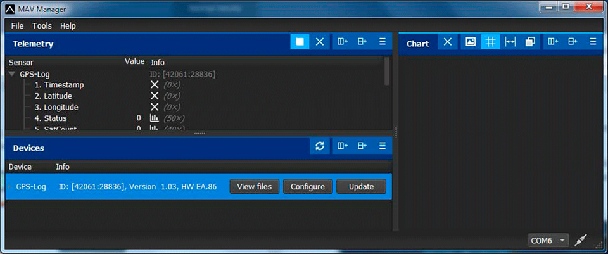The image size is (608, 254).
Task: Click the View files button
Action: click(254, 186)
